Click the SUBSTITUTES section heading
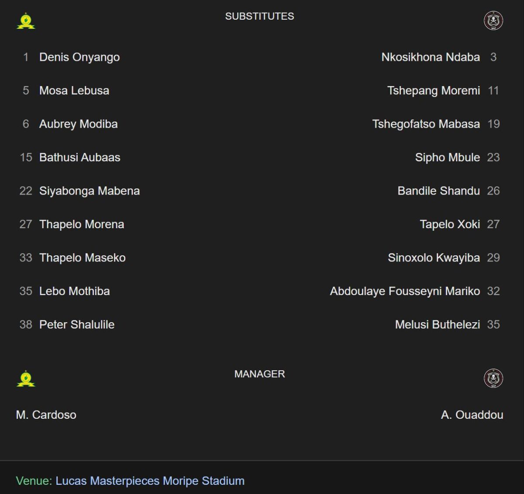 260,16
